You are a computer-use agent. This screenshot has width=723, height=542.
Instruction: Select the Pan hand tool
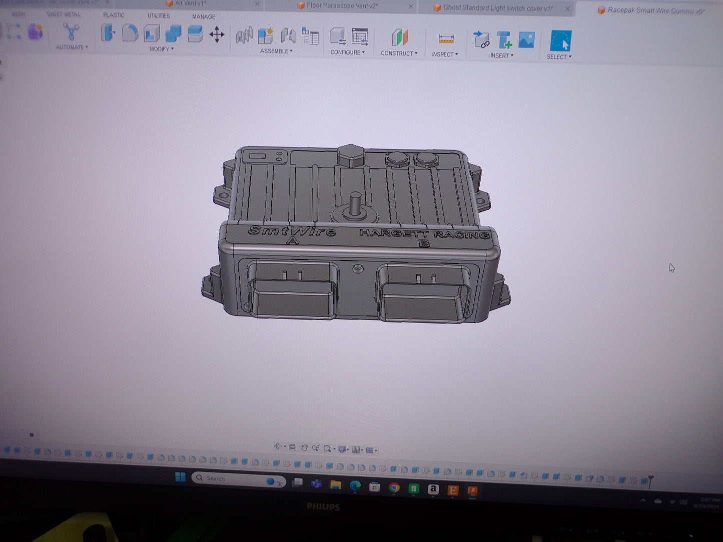[304, 447]
